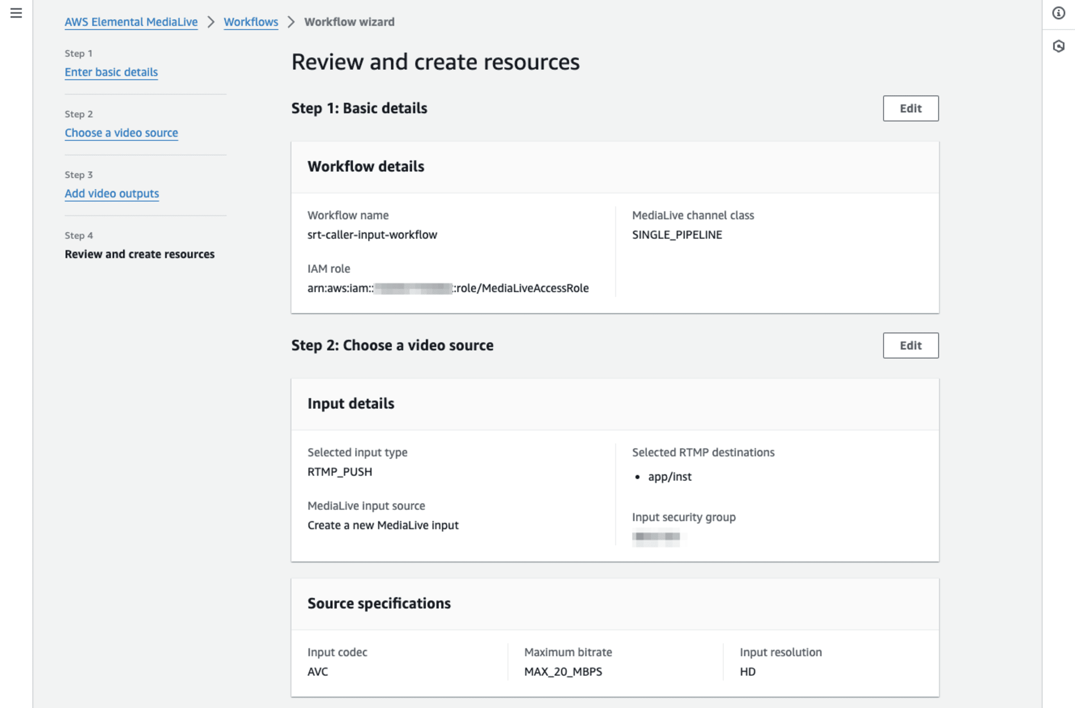Click the RTMP_PUSH input type value
The width and height of the screenshot is (1075, 708).
(340, 472)
